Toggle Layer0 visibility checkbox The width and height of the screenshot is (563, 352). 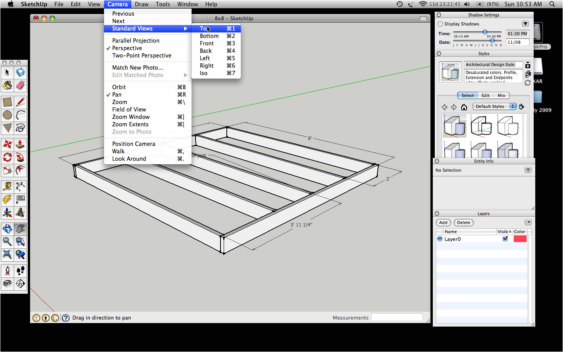[505, 239]
